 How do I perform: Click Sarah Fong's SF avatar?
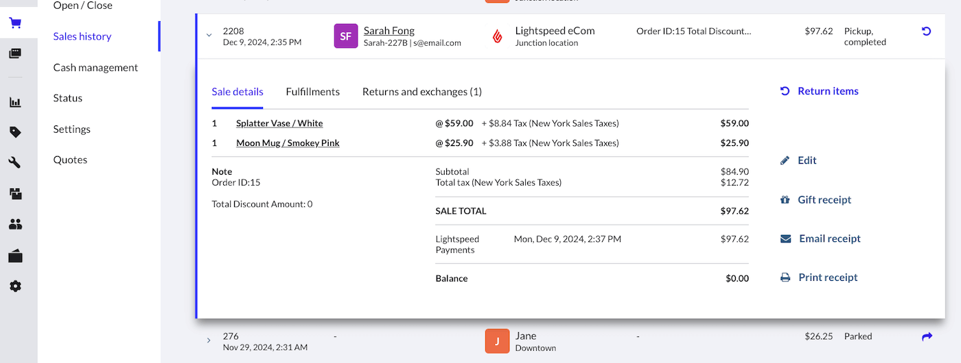point(346,36)
